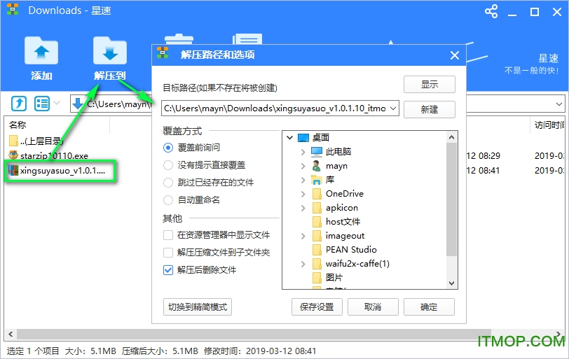Select the starzip10110.exe file row
Image resolution: width=569 pixels, height=359 pixels.
[x=55, y=156]
